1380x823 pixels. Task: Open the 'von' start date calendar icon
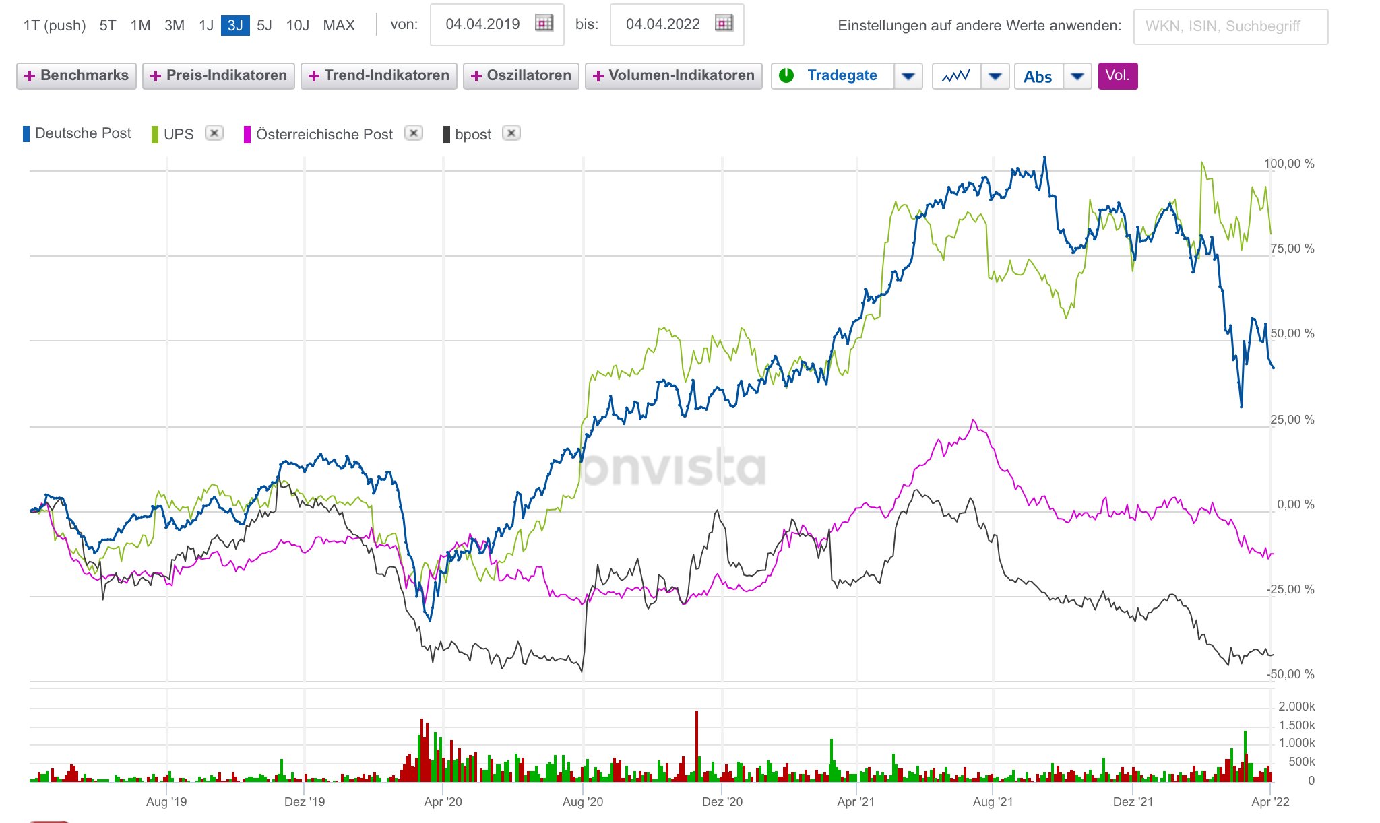[544, 24]
